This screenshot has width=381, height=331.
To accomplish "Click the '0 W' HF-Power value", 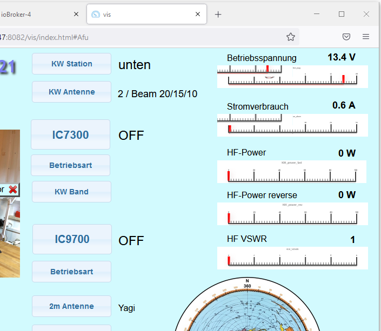I will [x=347, y=153].
